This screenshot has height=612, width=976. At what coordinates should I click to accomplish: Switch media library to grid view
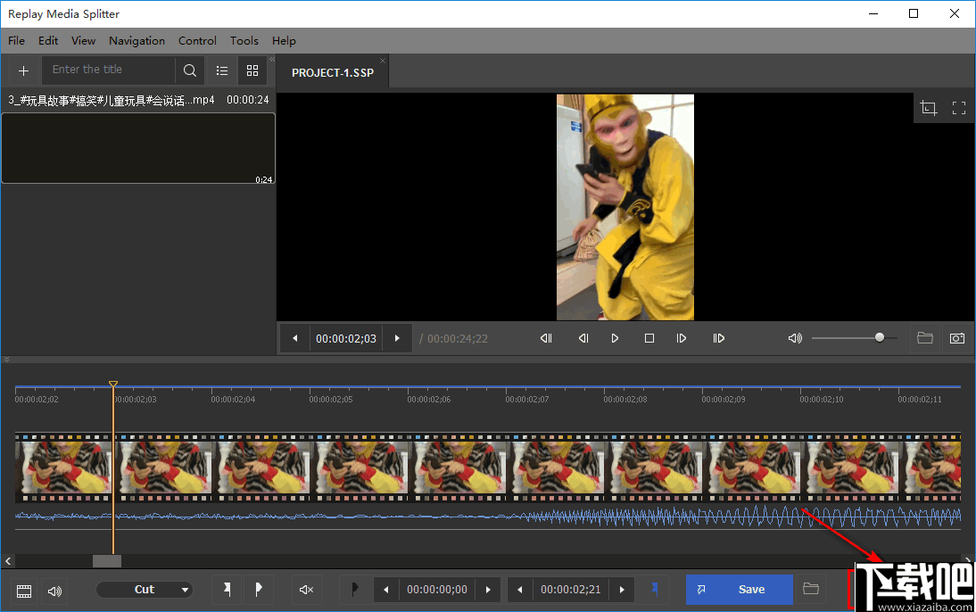point(252,70)
